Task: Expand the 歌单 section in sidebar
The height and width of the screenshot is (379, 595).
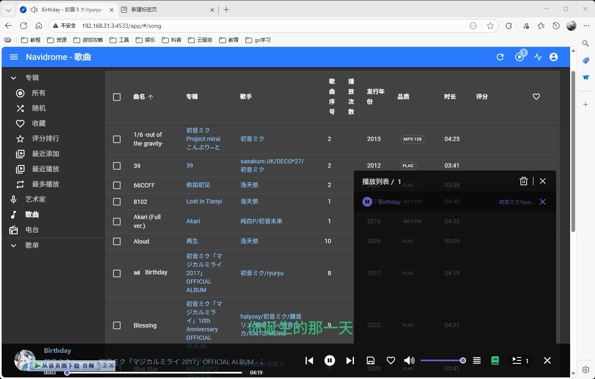Action: [x=13, y=245]
